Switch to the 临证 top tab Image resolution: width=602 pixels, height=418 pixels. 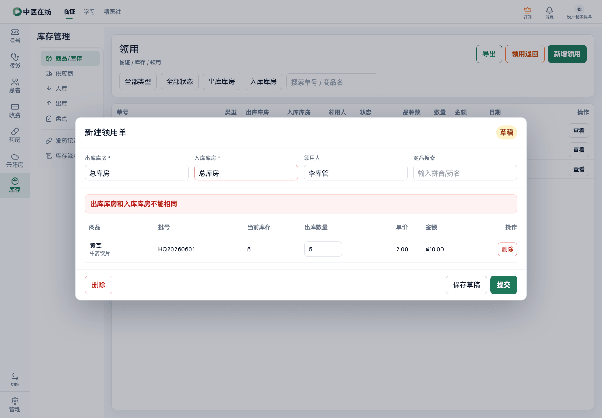tap(69, 12)
